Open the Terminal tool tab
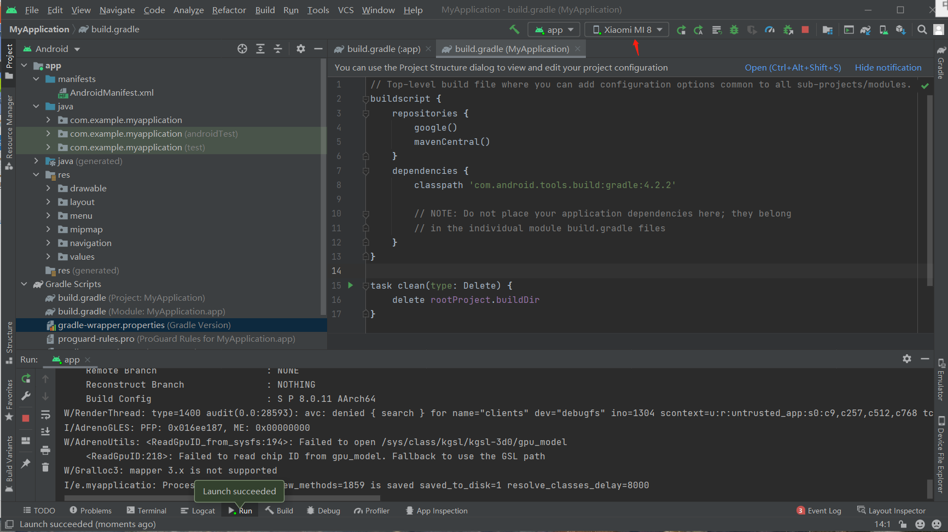 (x=147, y=511)
